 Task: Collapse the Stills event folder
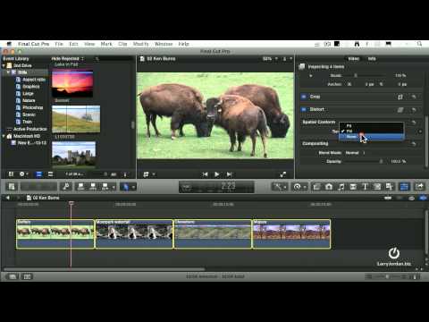(x=8, y=72)
